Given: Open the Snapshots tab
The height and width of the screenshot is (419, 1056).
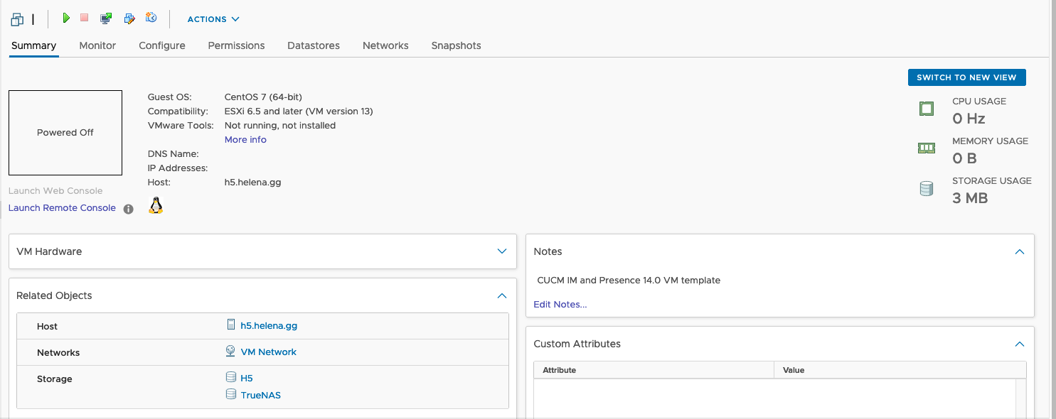Looking at the screenshot, I should (456, 45).
